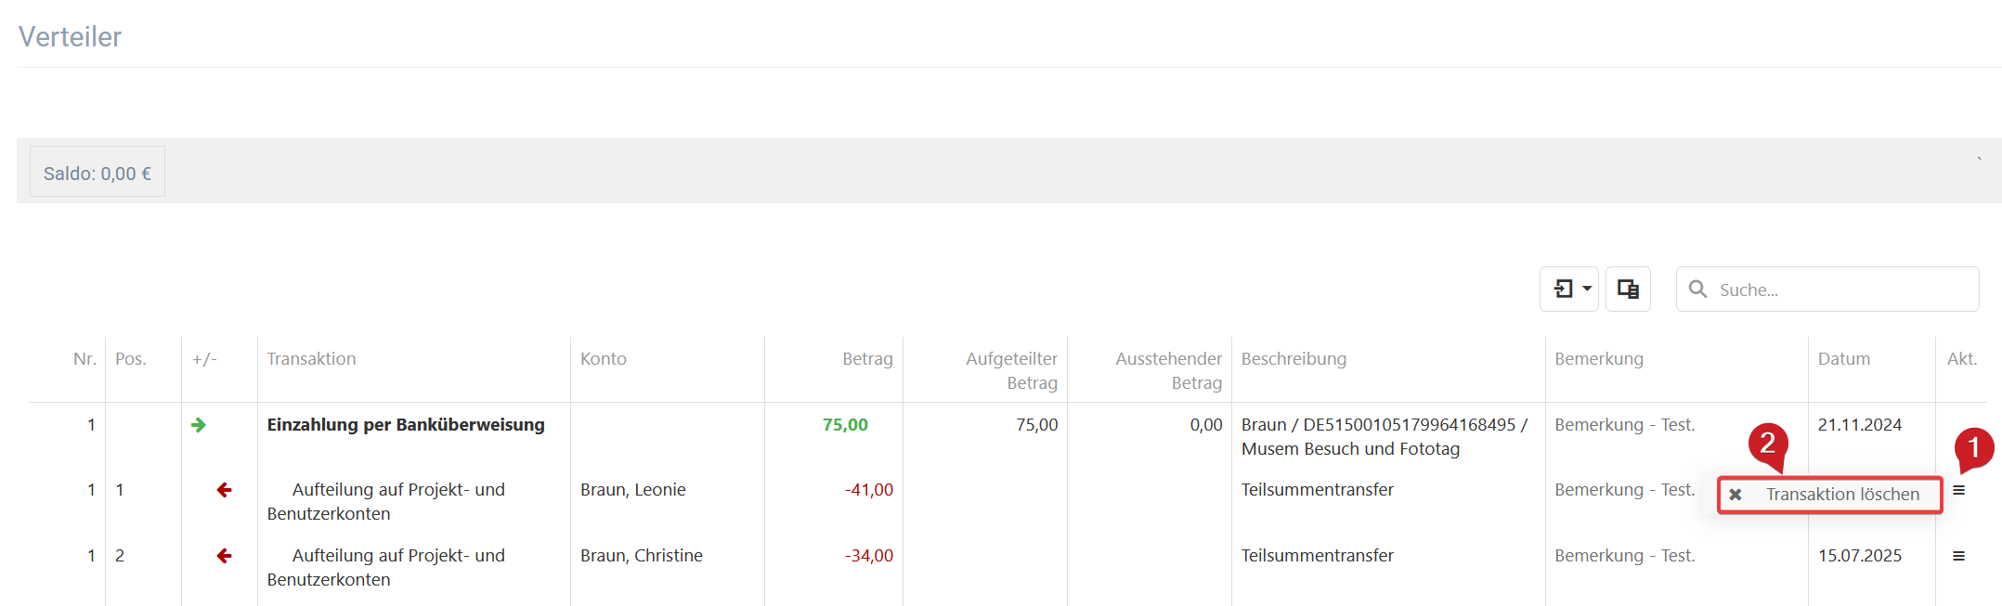Click red arrow in Braun, Leonie row

click(224, 490)
